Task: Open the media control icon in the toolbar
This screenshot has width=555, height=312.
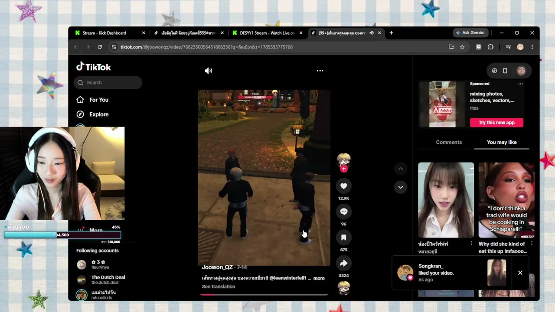Action: point(508,47)
